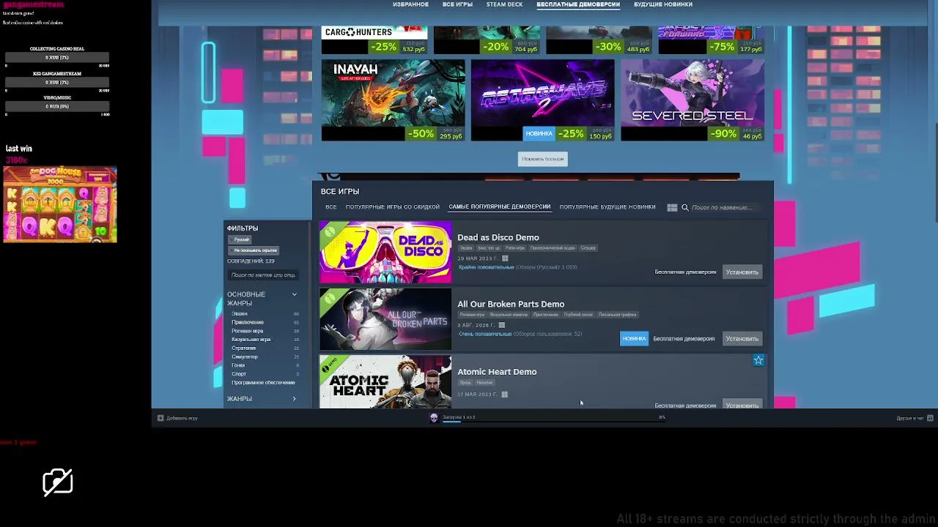This screenshot has height=527, width=938.
Task: Click the download progress bar
Action: coord(554,422)
